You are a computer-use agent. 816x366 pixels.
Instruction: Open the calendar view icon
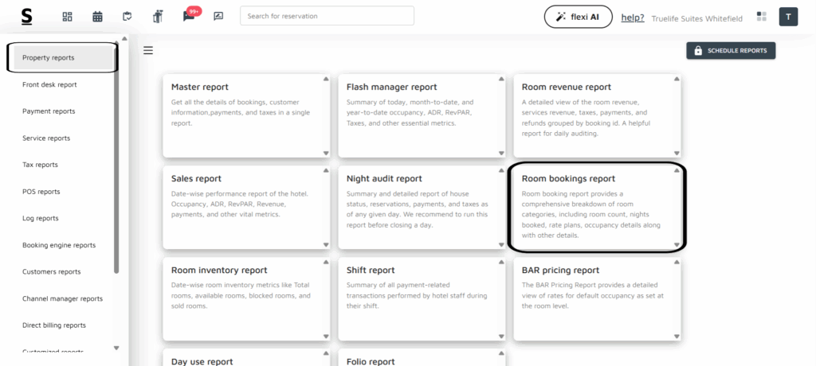pos(97,17)
